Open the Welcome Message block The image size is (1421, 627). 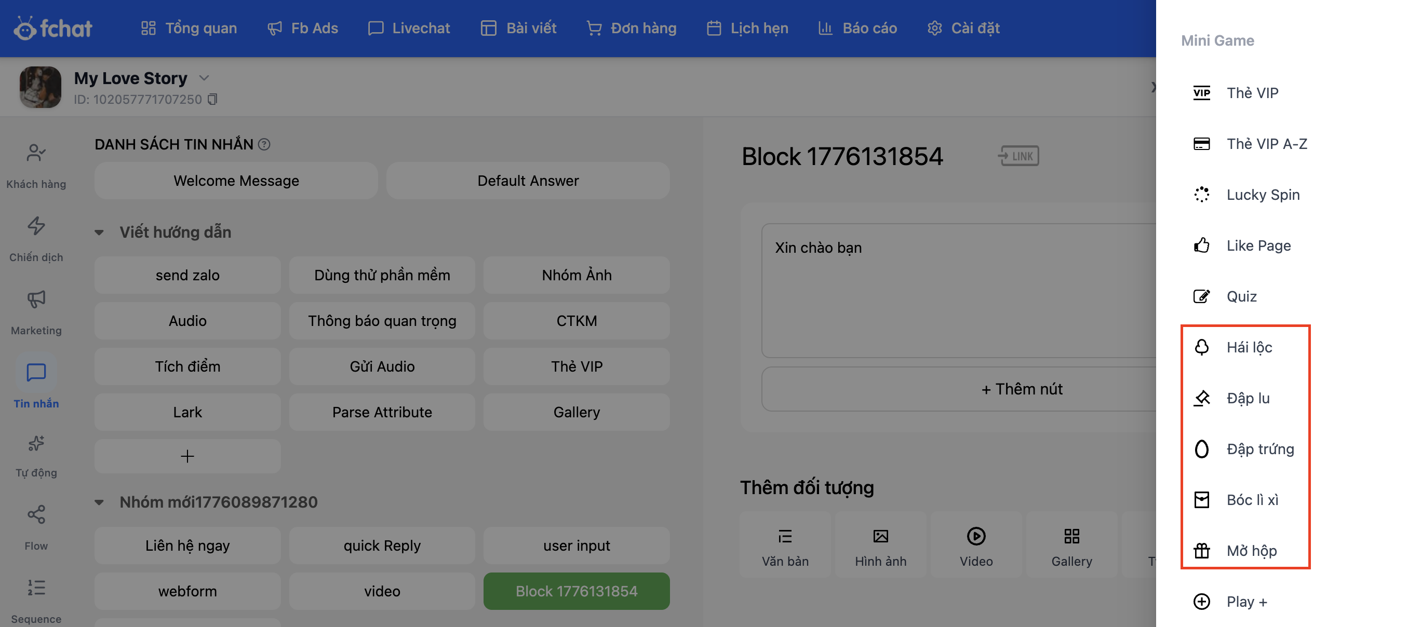[236, 181]
